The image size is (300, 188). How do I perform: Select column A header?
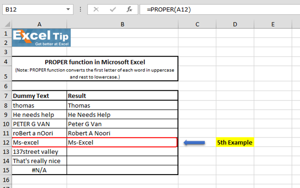39,25
